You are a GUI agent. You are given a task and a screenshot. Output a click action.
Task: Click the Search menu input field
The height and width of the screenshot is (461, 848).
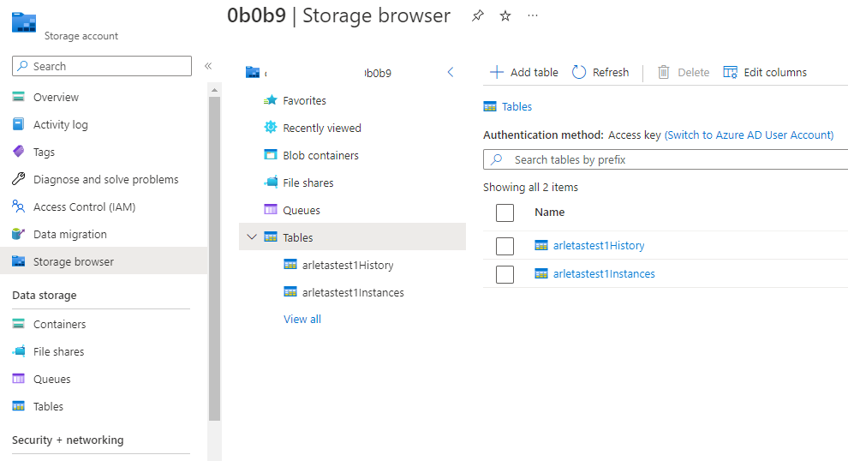[x=102, y=66]
